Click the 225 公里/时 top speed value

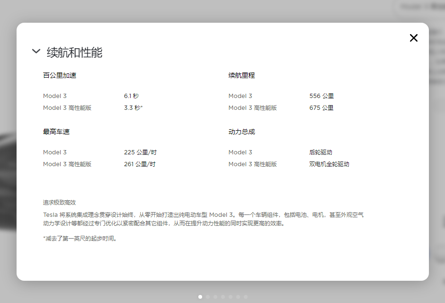click(x=140, y=152)
